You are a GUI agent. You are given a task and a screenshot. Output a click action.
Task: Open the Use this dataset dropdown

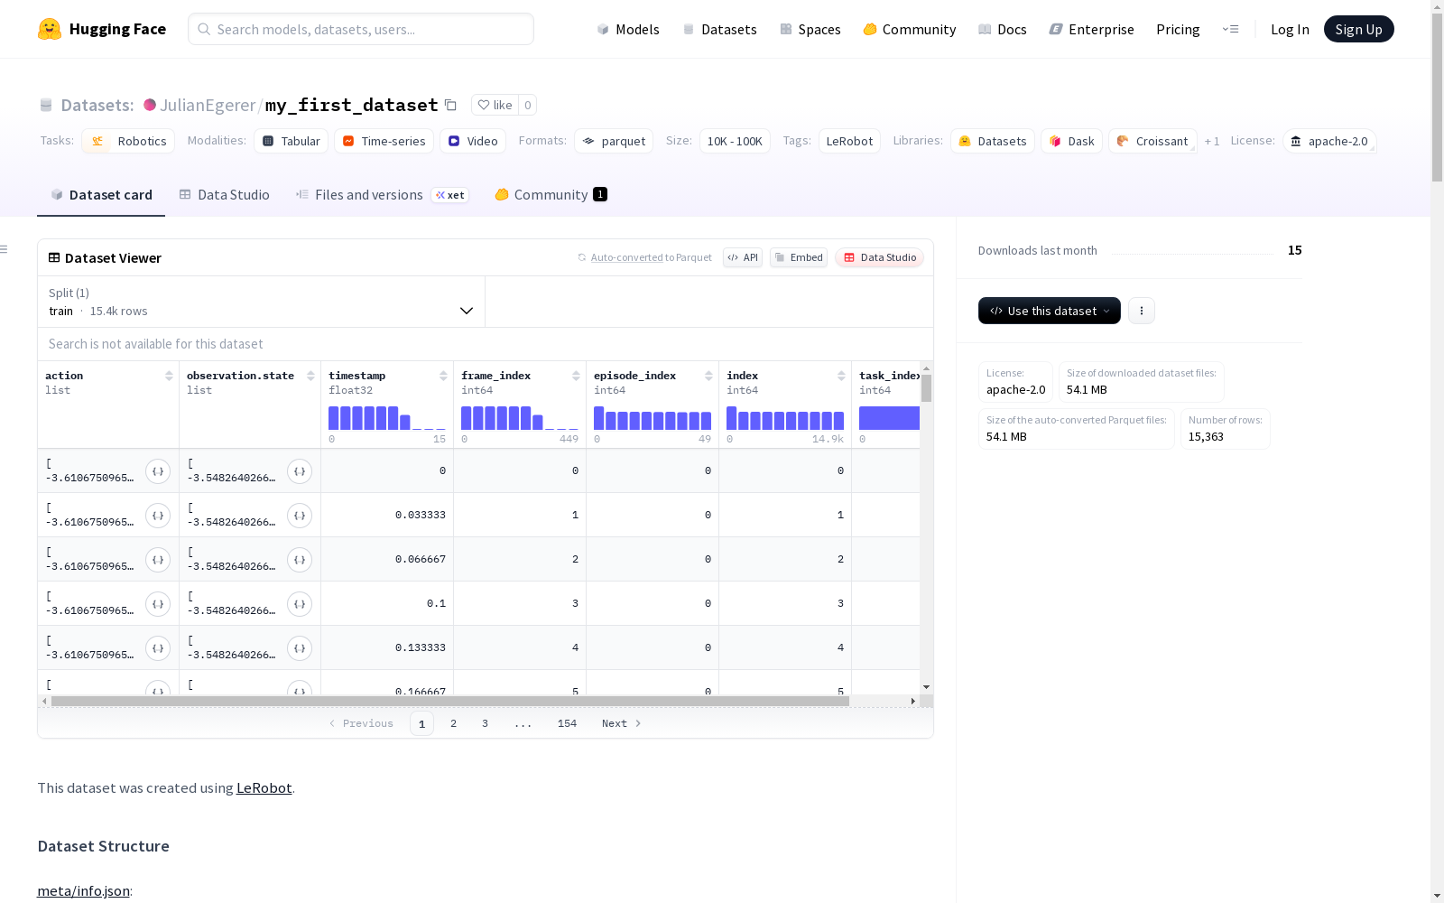[1050, 311]
